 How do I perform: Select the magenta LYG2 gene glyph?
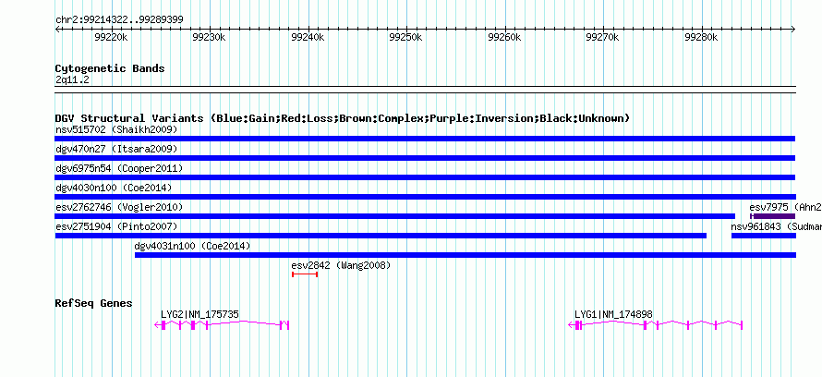(222, 325)
